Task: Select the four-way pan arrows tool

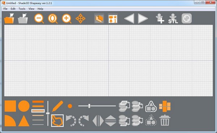Action: tap(81, 18)
